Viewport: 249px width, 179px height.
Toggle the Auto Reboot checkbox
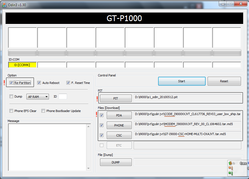pyautogui.click(x=39, y=83)
